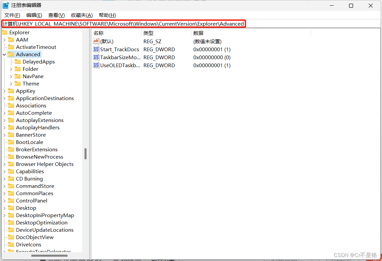
Task: Click the BootLocale folder icon
Action: pyautogui.click(x=11, y=142)
